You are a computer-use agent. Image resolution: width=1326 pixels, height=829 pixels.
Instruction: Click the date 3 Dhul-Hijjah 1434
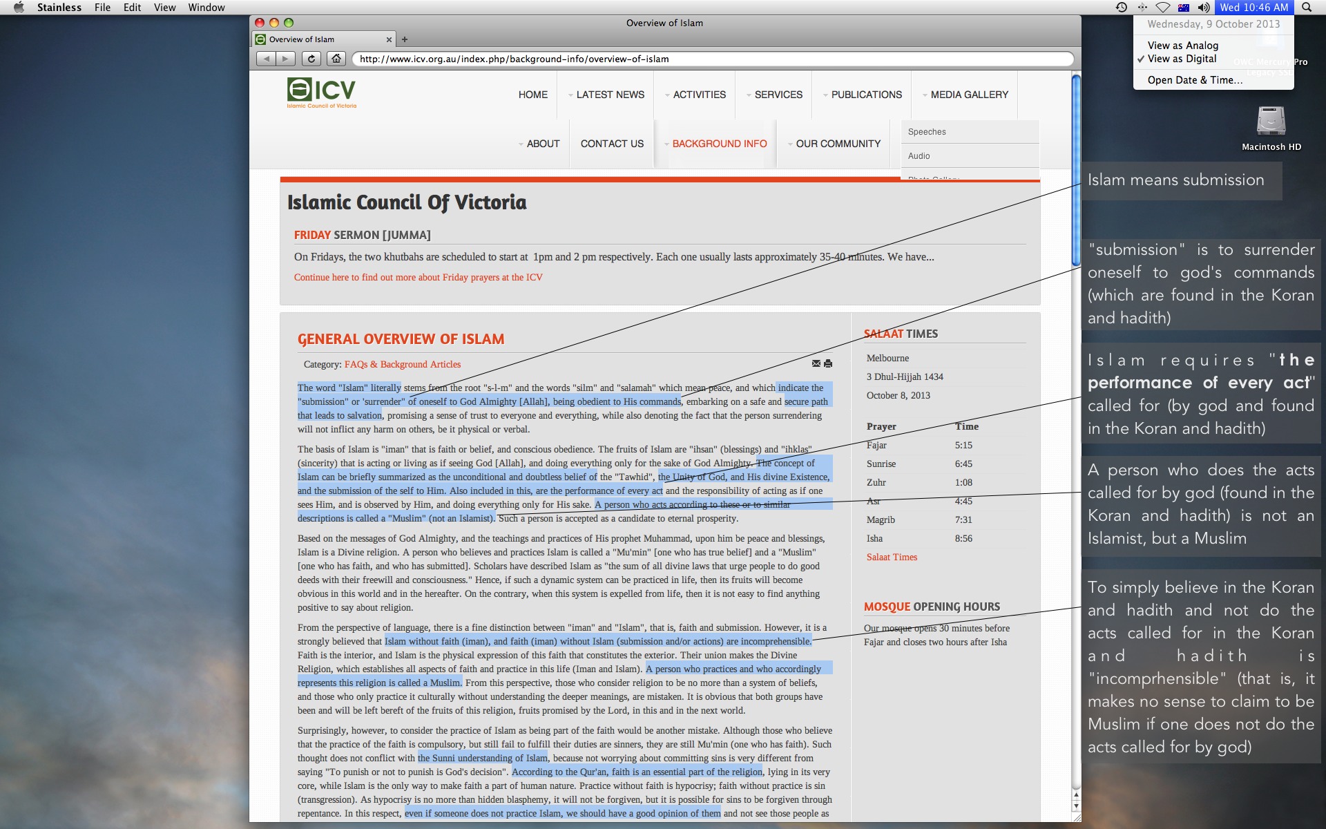pos(905,377)
